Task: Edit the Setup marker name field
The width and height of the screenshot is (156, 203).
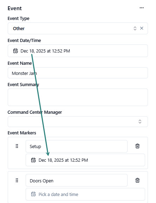Action: (76, 146)
